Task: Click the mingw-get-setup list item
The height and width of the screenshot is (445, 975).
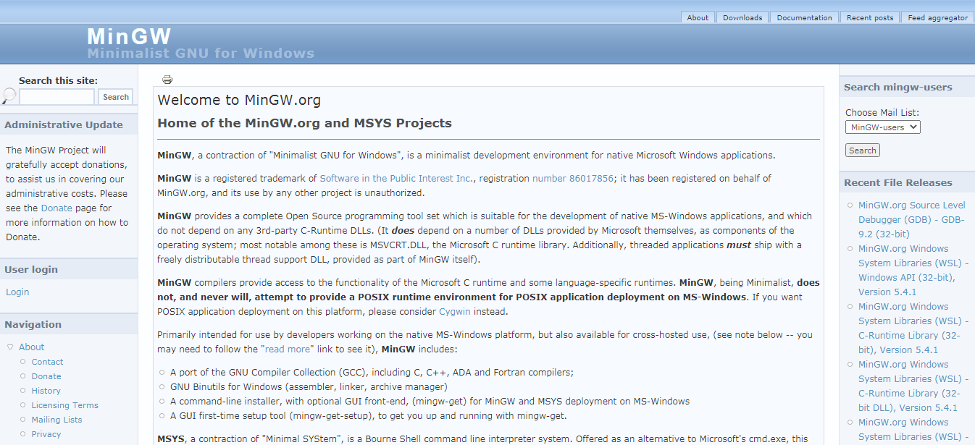Action: coord(369,416)
